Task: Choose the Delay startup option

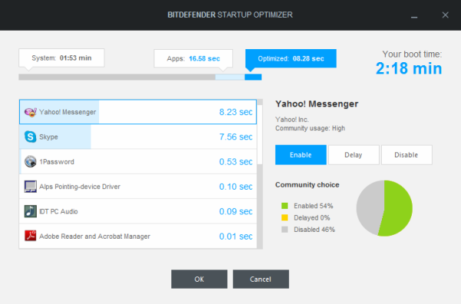Action: (353, 155)
